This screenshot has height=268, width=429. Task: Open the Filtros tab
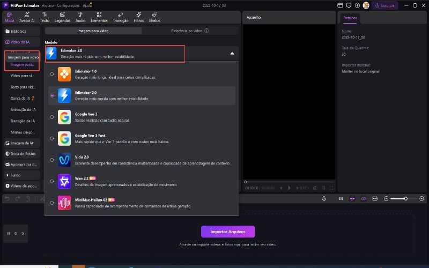pos(139,17)
